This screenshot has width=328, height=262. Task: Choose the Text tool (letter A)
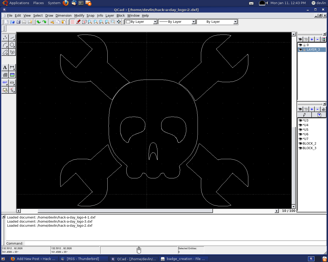click(5, 68)
